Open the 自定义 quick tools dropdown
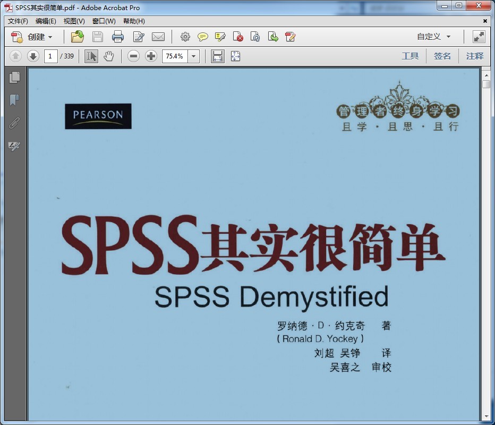 pos(434,37)
